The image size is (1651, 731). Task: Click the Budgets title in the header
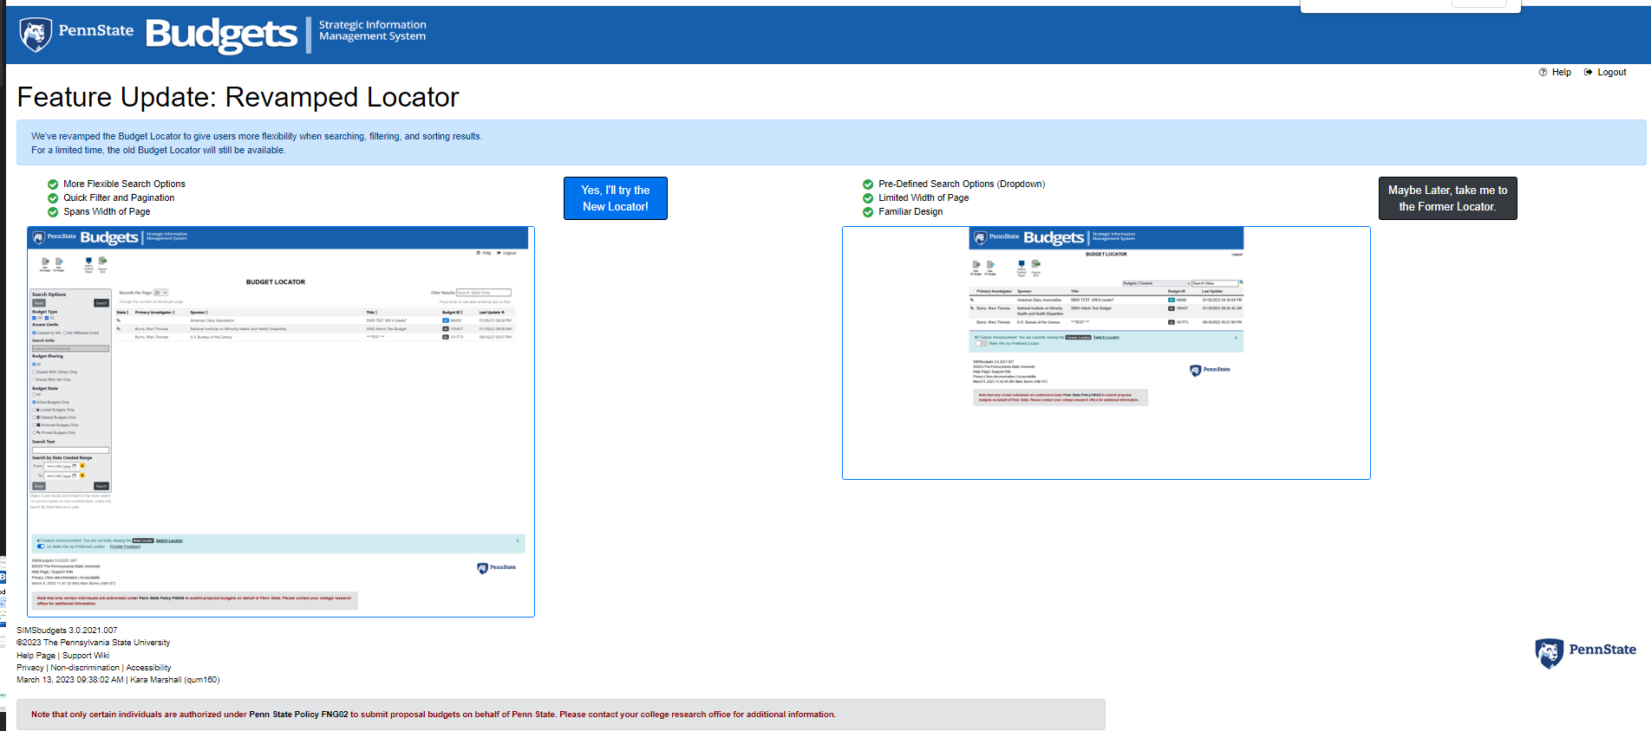[221, 35]
